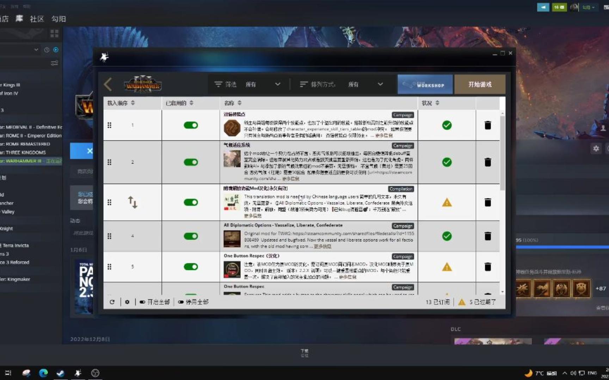Grab the drag handle of mod row 5
Image resolution: width=609 pixels, height=380 pixels.
(109, 267)
